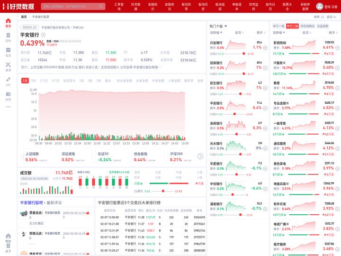This screenshot has height=256, width=341.
Task: Select the 1个月 chart range
Action: coord(44,81)
